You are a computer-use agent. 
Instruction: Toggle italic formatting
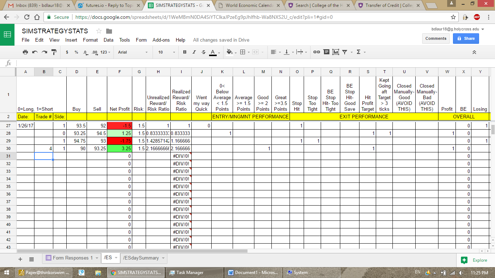(x=194, y=52)
